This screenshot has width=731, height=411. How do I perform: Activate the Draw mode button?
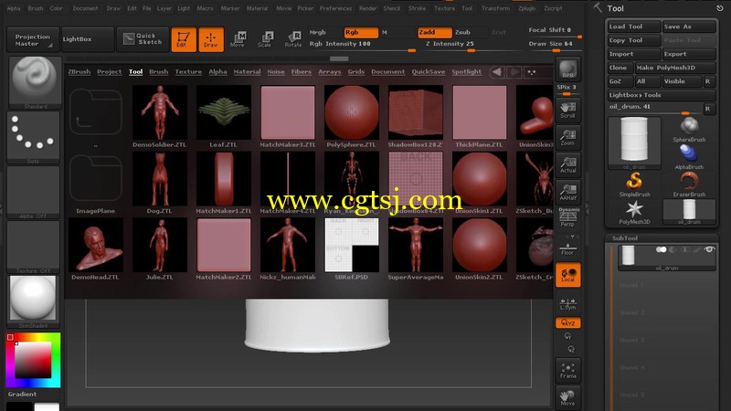tap(211, 39)
